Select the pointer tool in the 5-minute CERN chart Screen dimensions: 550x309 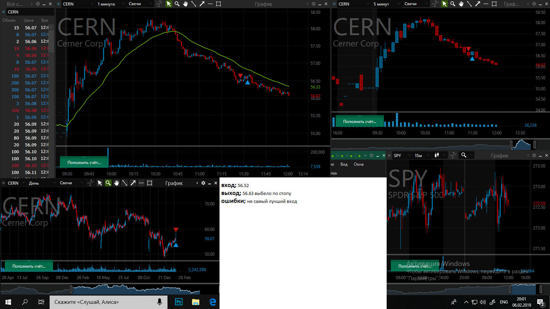(x=444, y=4)
